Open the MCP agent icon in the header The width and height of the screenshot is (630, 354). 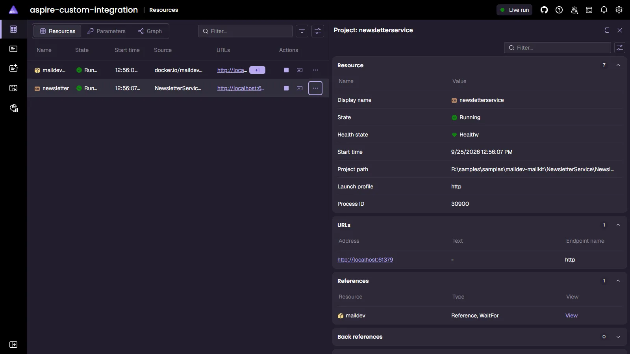pyautogui.click(x=574, y=10)
